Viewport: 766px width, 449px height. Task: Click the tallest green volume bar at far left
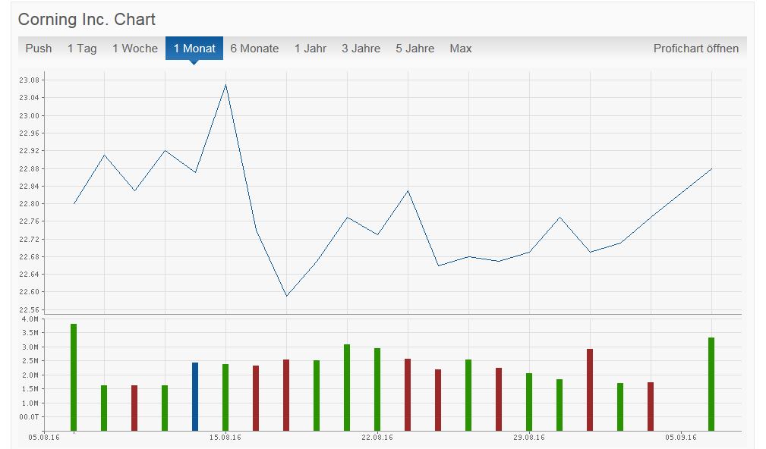(74, 377)
